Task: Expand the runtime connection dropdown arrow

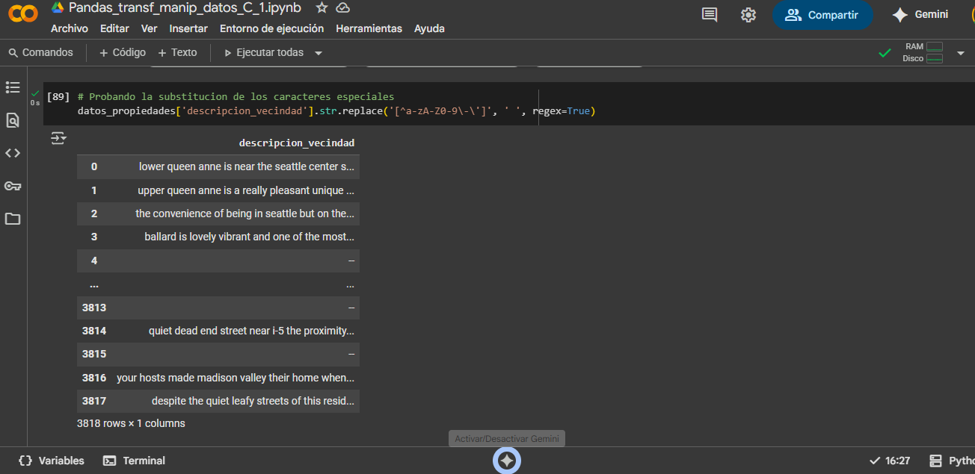Action: tap(961, 53)
